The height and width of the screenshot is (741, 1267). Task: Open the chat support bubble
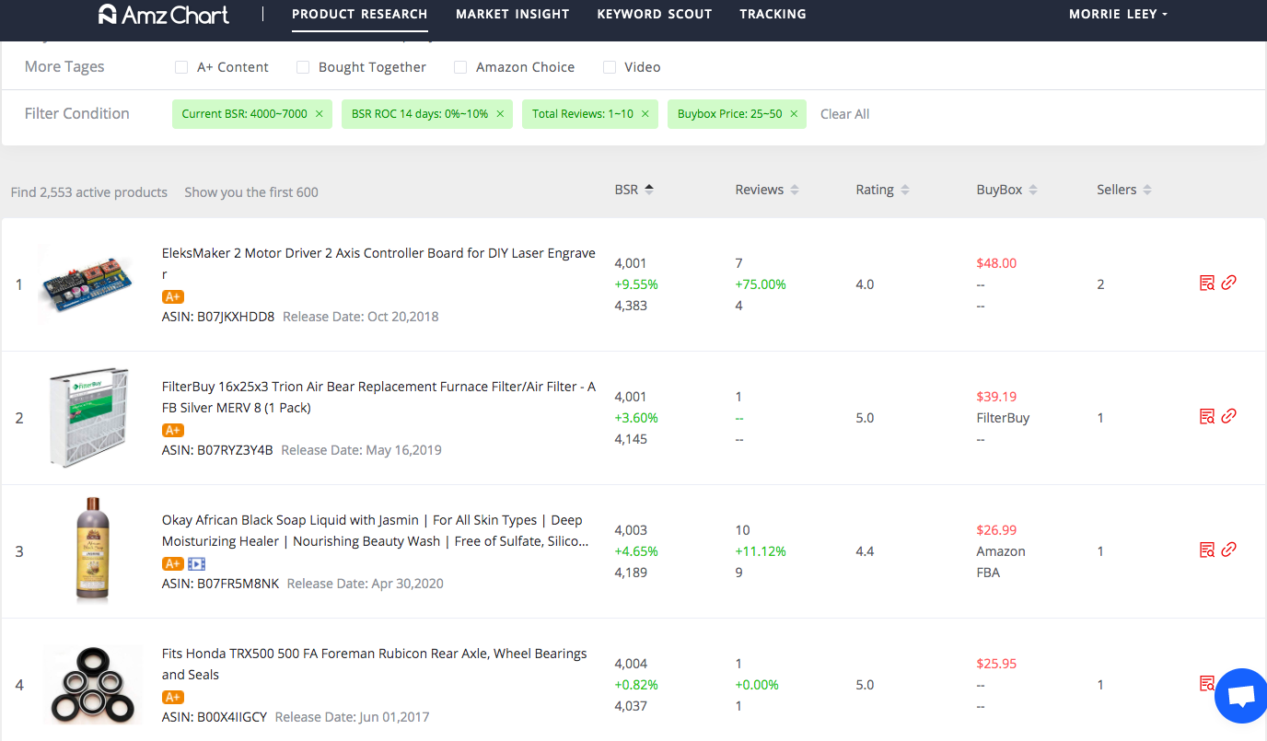[1240, 696]
